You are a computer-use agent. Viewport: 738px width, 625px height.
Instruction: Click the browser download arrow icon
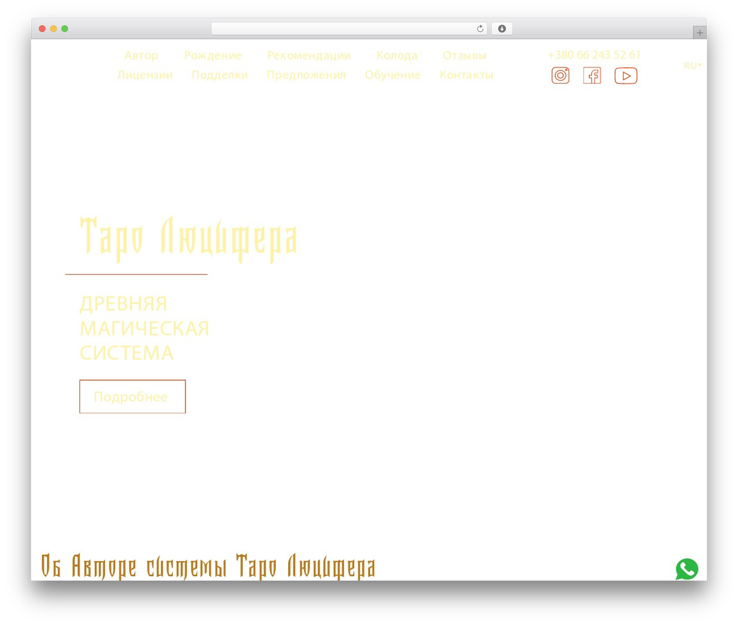502,29
